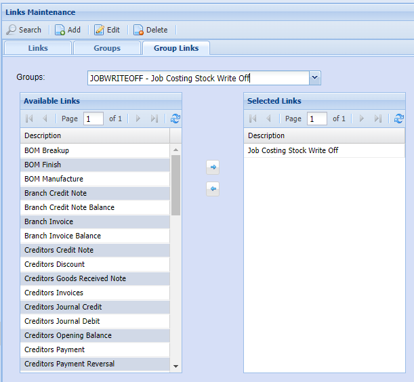Refresh the Available Links list
The image size is (414, 382).
[175, 119]
